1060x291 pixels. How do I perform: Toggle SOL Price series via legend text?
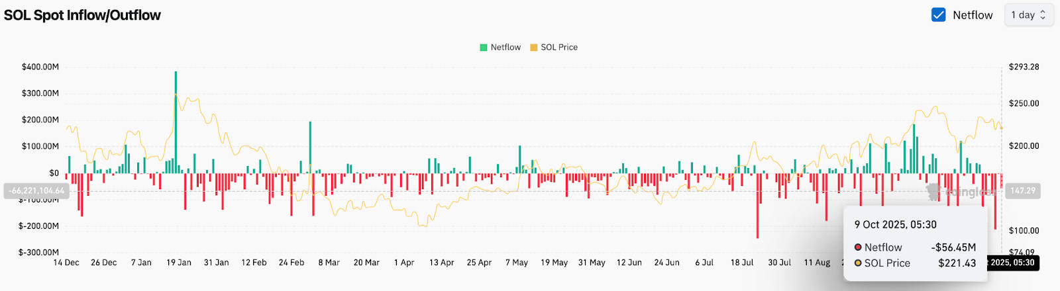(x=559, y=48)
